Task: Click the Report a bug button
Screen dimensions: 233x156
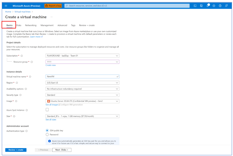Action: point(53,6)
